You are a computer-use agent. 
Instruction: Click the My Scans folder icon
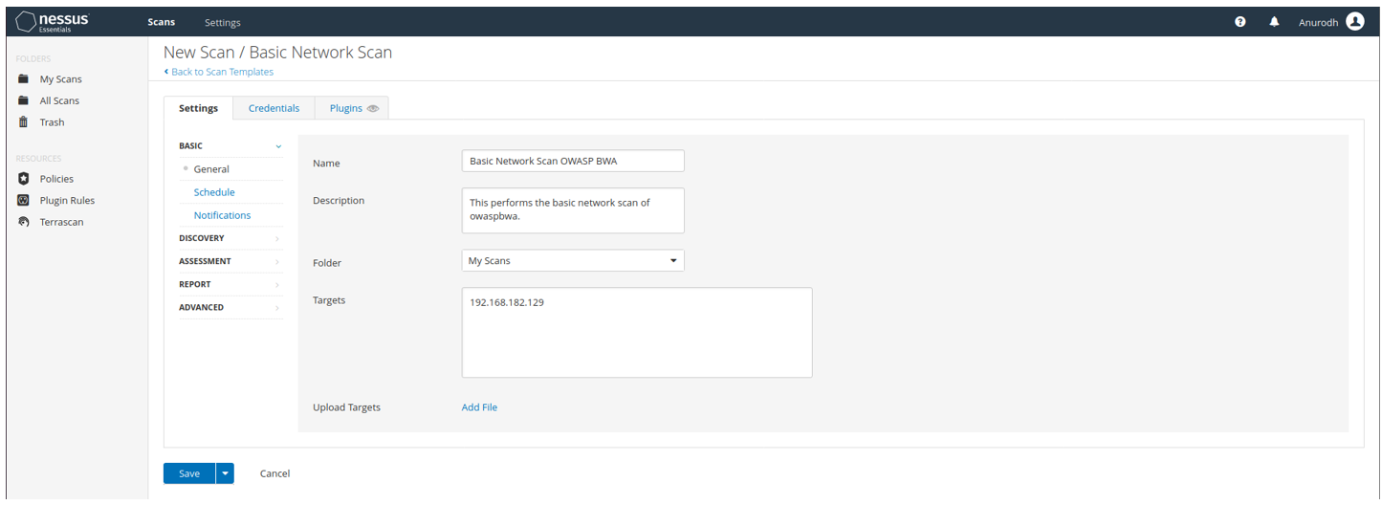click(23, 79)
